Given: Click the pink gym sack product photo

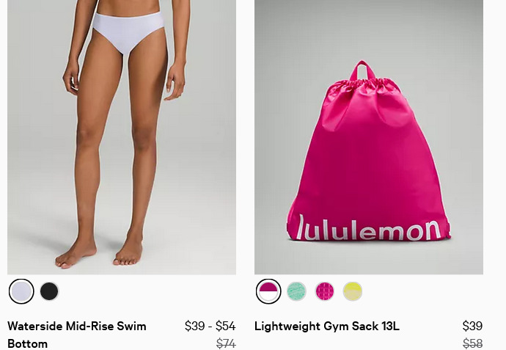Looking at the screenshot, I should click(369, 137).
